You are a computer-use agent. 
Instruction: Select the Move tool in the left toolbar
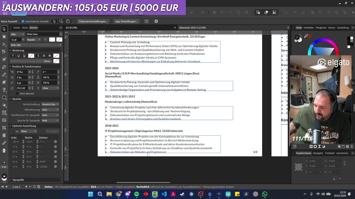(x=4, y=29)
